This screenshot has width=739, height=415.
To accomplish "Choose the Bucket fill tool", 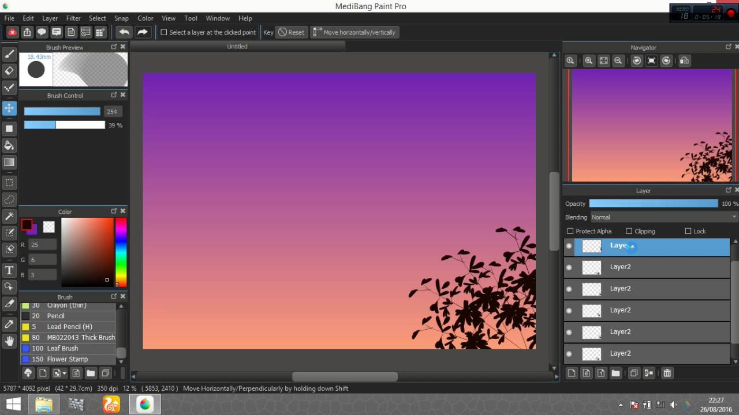I will 9,145.
